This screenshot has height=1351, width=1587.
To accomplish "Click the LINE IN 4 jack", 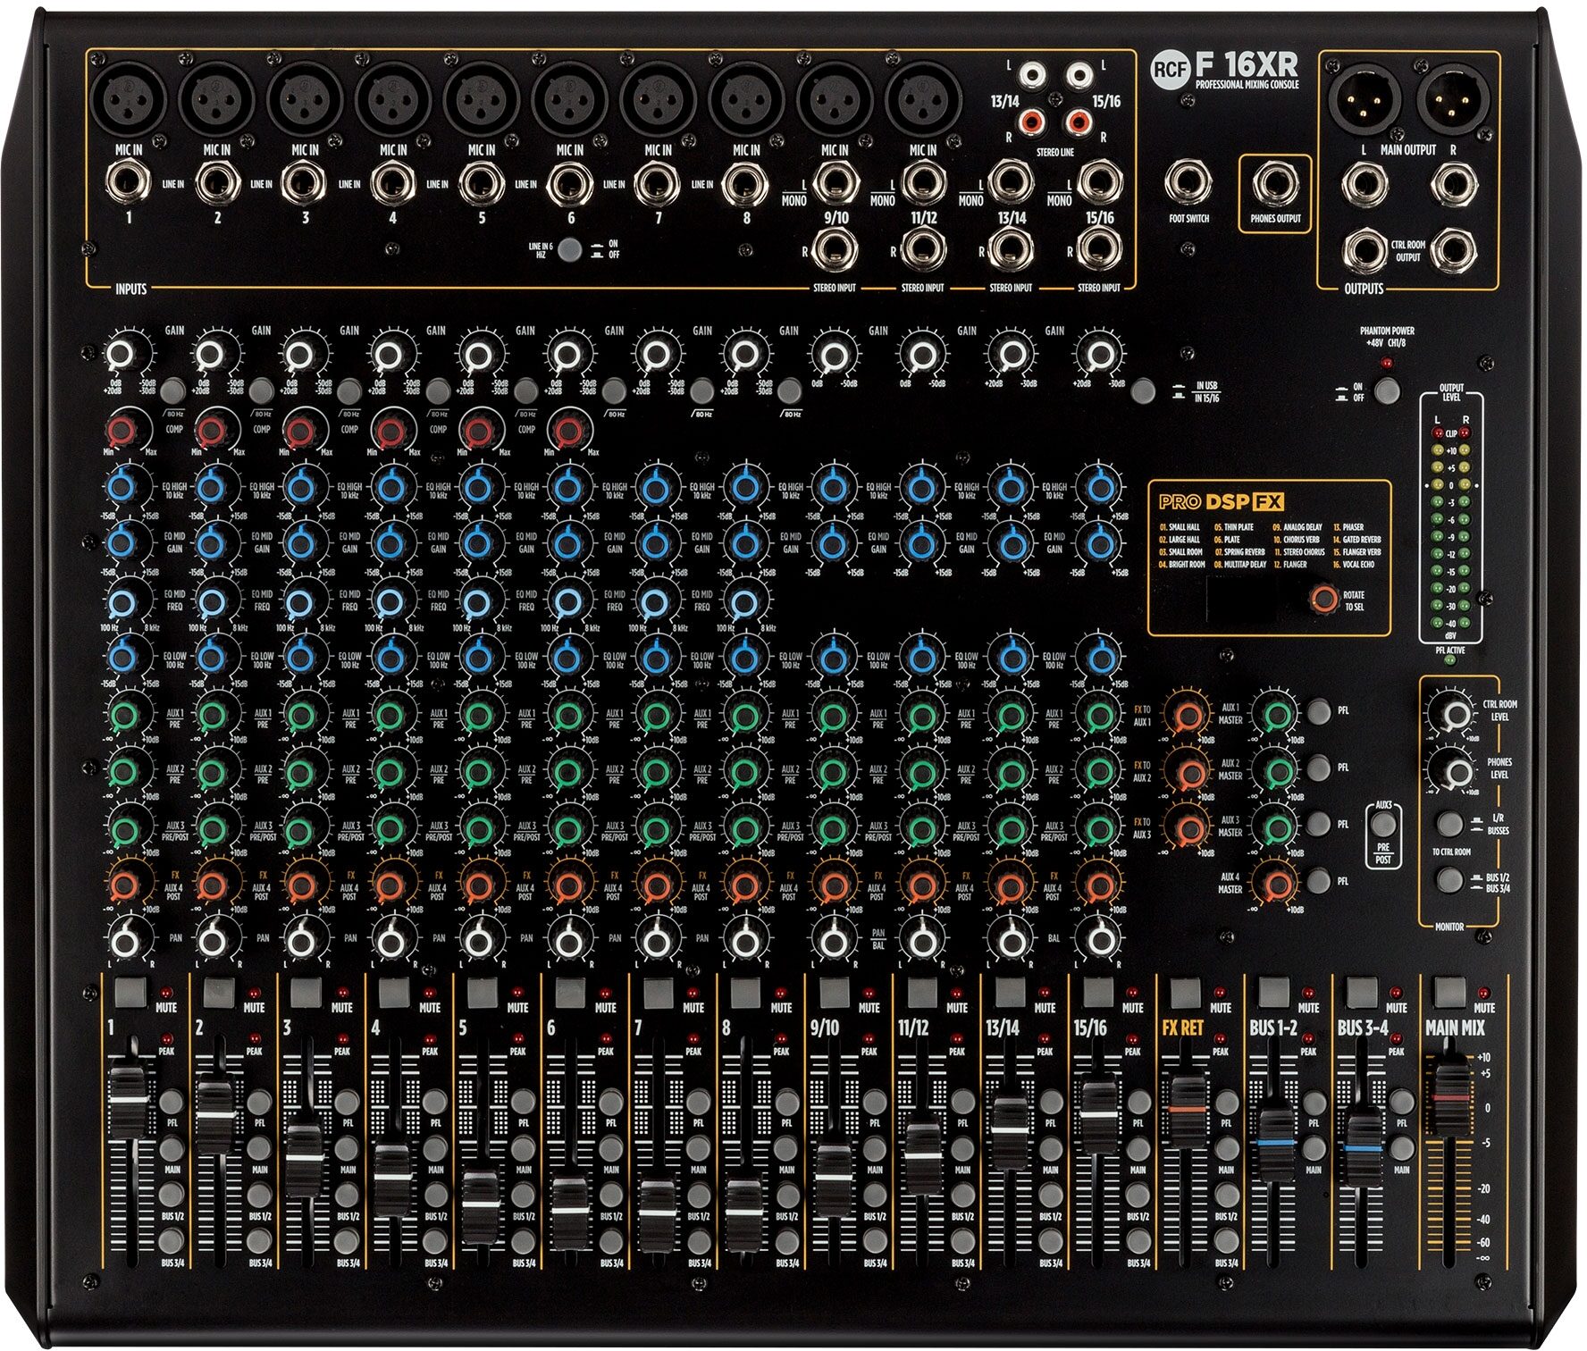I will tap(393, 183).
